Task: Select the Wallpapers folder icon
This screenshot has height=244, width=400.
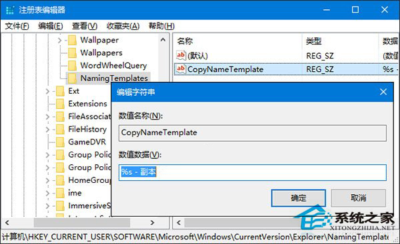Action: click(x=73, y=53)
